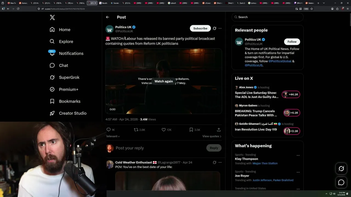
Task: Repost using the 2.8K repost icon
Action: coord(139,130)
